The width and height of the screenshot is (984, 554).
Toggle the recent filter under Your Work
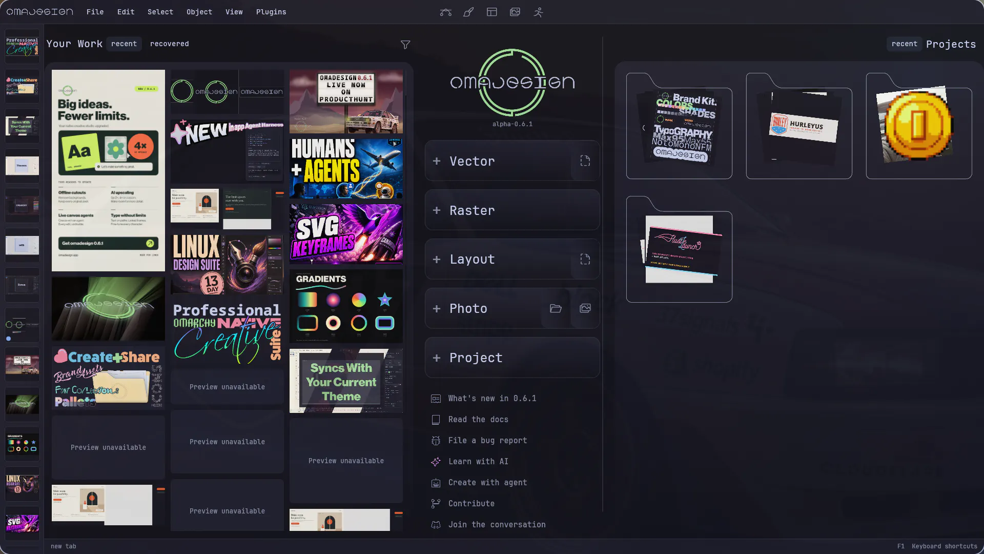pyautogui.click(x=124, y=44)
